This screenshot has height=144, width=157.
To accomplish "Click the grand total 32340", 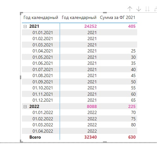I will (91, 137).
